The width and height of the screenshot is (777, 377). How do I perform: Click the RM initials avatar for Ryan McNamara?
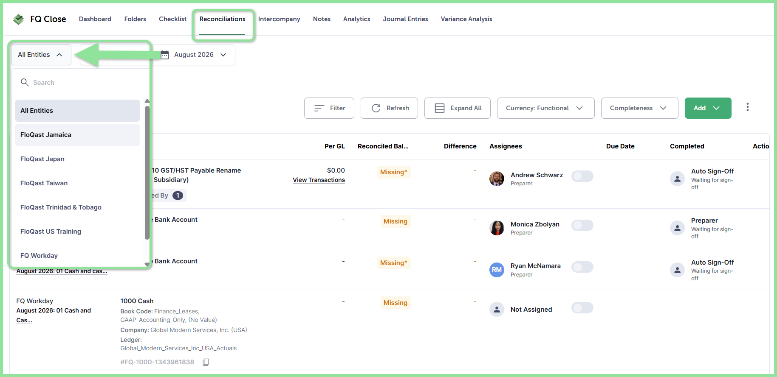click(x=497, y=270)
